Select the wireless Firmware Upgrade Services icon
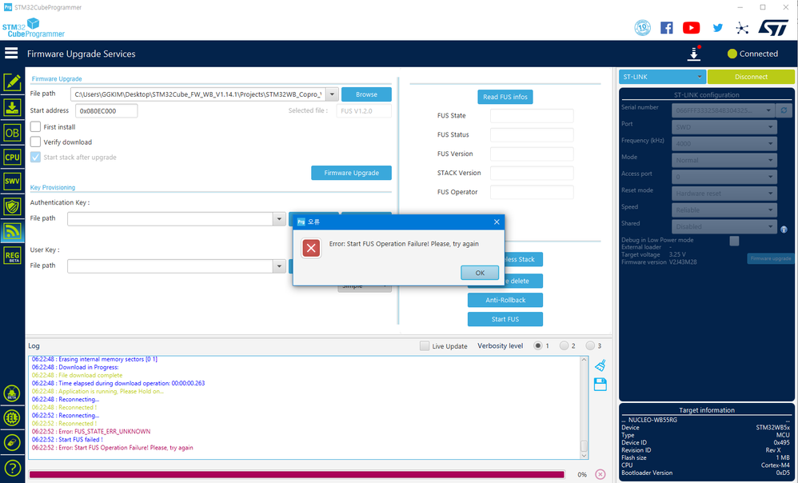This screenshot has width=798, height=483. click(12, 231)
